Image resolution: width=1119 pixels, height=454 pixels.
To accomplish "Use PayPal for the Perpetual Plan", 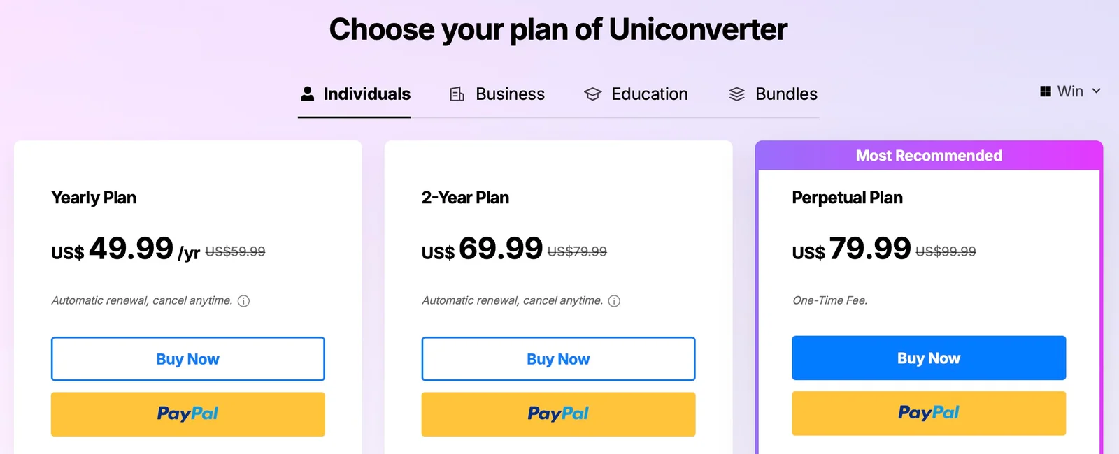I will coord(929,413).
